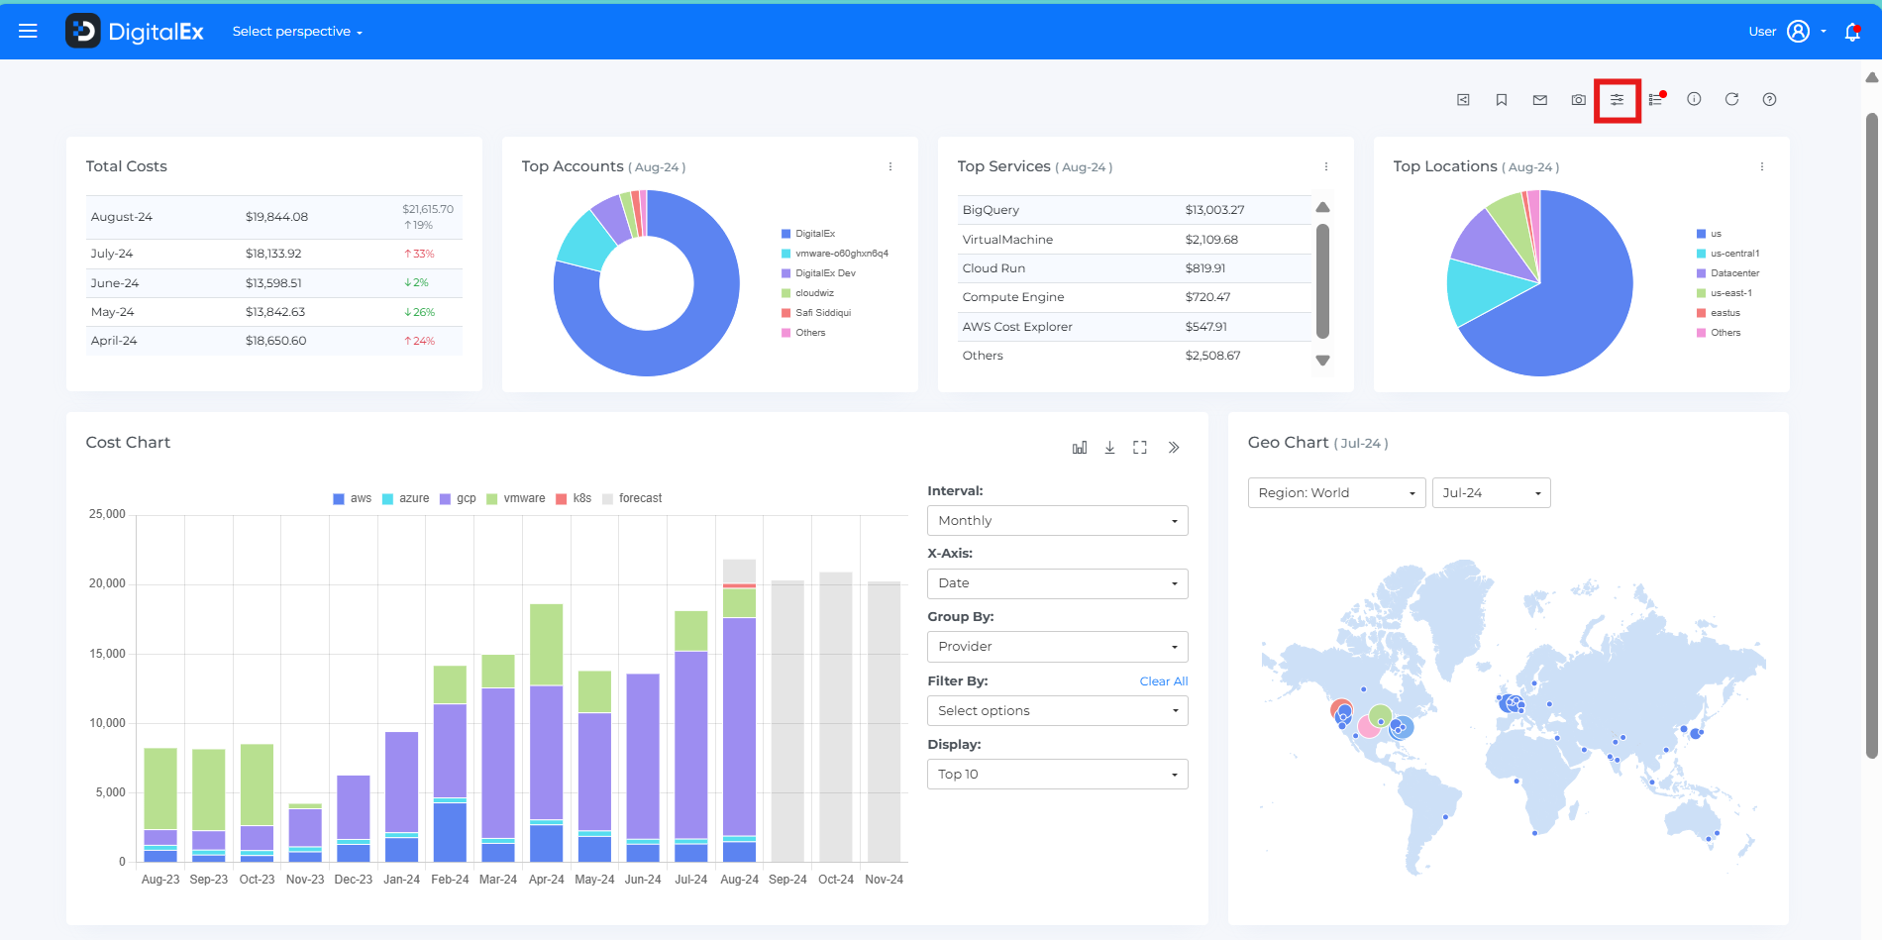
Task: Open the Region: World dropdown
Action: (1336, 493)
